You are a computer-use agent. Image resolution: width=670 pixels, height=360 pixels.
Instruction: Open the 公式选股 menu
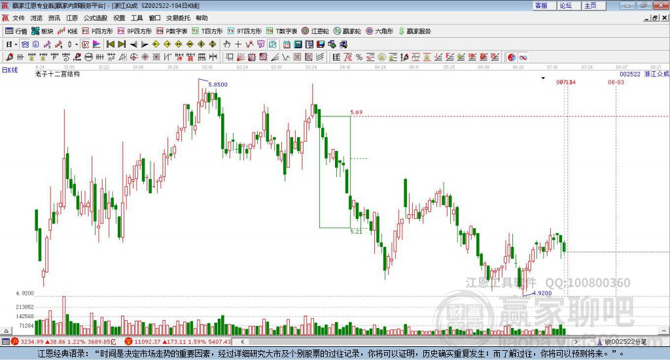tap(96, 18)
